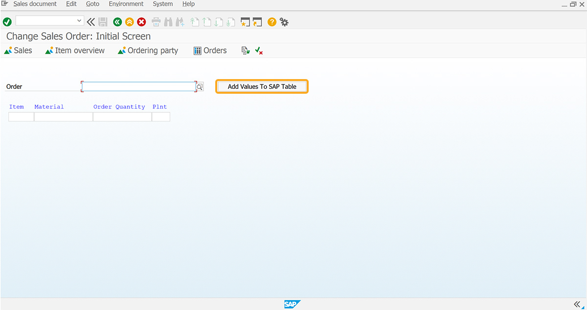Open the Environment menu
The height and width of the screenshot is (310, 587).
(126, 4)
